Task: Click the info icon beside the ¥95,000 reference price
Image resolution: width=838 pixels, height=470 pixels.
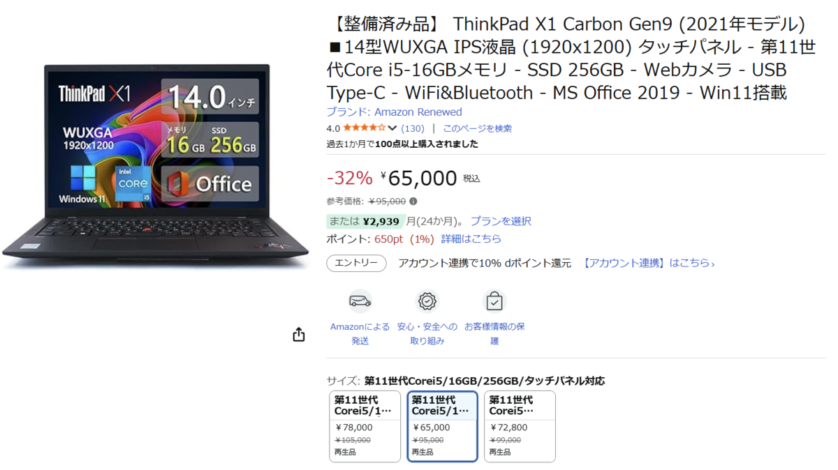Action: coord(413,202)
